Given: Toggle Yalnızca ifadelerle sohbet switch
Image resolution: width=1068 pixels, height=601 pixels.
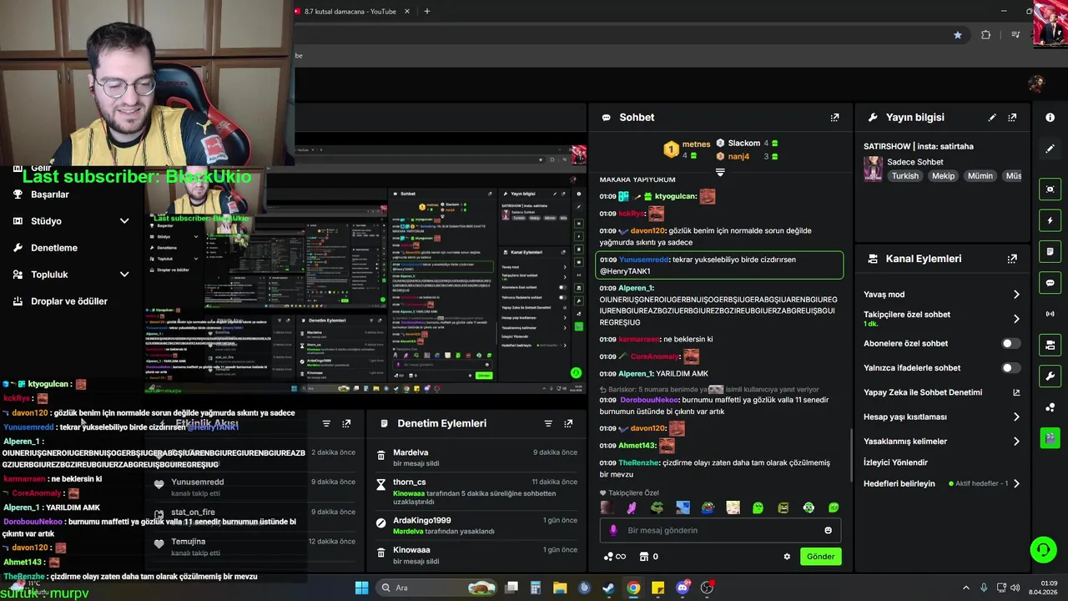Looking at the screenshot, I should point(1010,368).
